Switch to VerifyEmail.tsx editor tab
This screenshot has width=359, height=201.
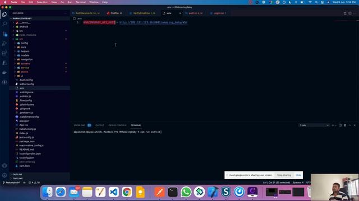[142, 13]
